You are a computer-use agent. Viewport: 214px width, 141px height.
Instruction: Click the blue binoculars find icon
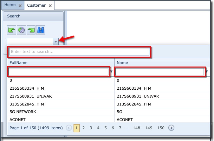click(x=41, y=30)
